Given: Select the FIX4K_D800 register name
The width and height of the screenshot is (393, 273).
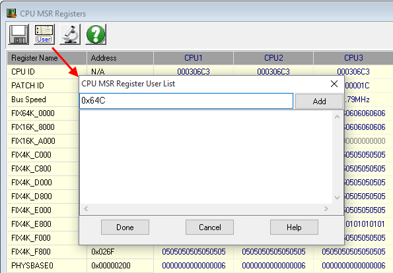Looking at the screenshot, I should [x=32, y=197].
